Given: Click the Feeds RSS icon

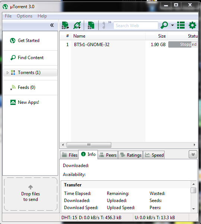Looking at the screenshot, I should (x=13, y=87).
